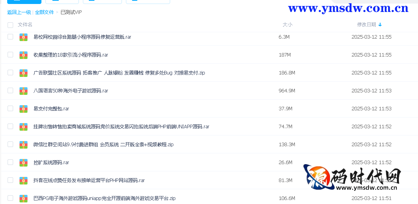The image size is (418, 204).
Task: Click archive icon for 抖音在线点赞任务发布 file
Action: tap(24, 180)
